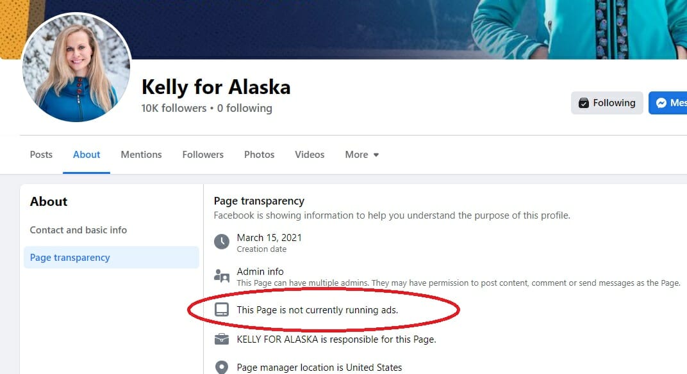Select Page transparency in About sidebar
This screenshot has height=374, width=687.
[112, 258]
